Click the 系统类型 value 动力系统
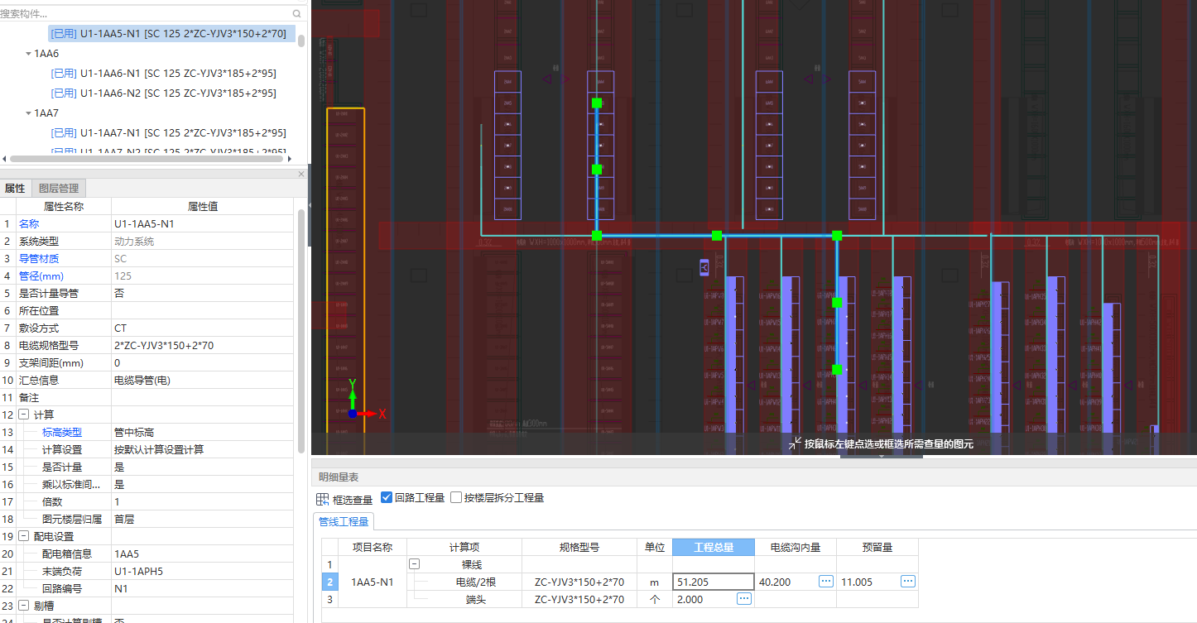The image size is (1197, 623). [202, 241]
